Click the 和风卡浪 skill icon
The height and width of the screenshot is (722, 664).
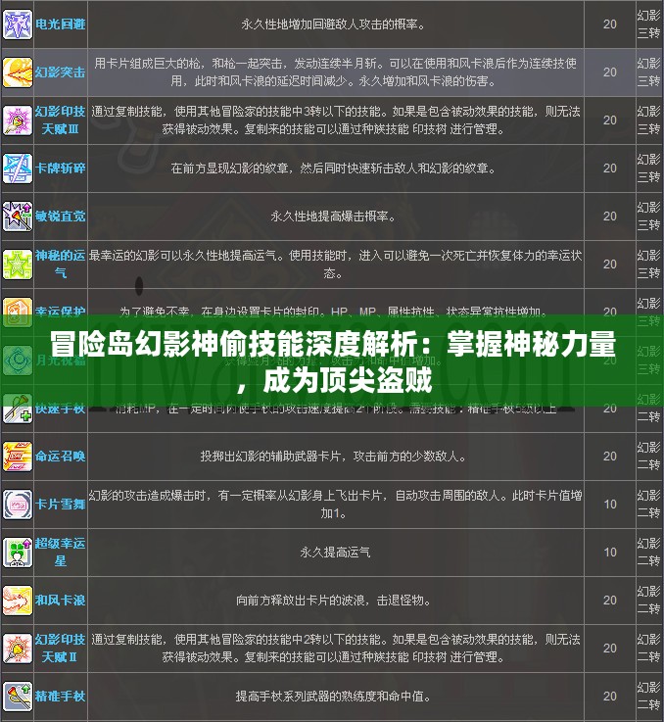coord(18,600)
